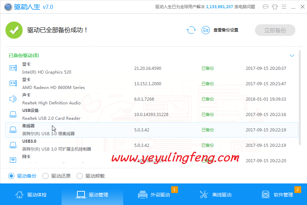Click the USB Card Reader device icon
The height and width of the screenshot is (205, 307).
13,114
